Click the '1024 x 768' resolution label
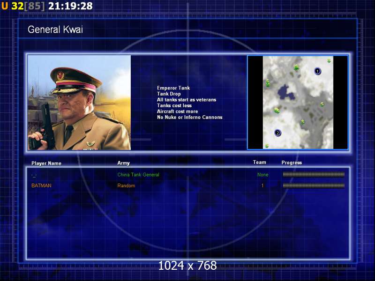This screenshot has width=375, height=281. click(187, 266)
